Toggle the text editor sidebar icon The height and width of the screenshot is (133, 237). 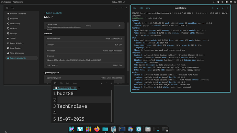point(55,83)
